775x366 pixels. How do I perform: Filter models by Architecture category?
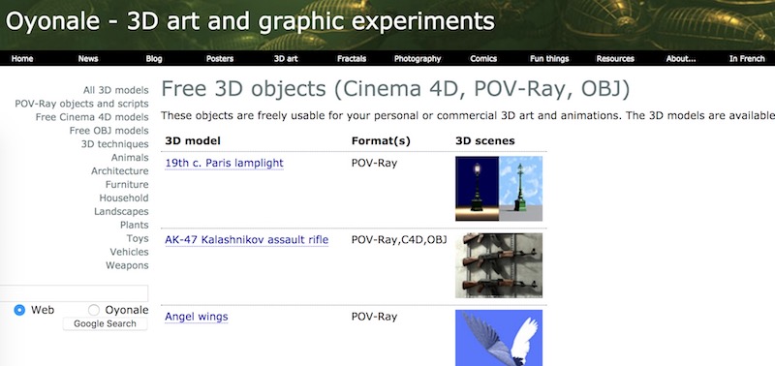(119, 171)
